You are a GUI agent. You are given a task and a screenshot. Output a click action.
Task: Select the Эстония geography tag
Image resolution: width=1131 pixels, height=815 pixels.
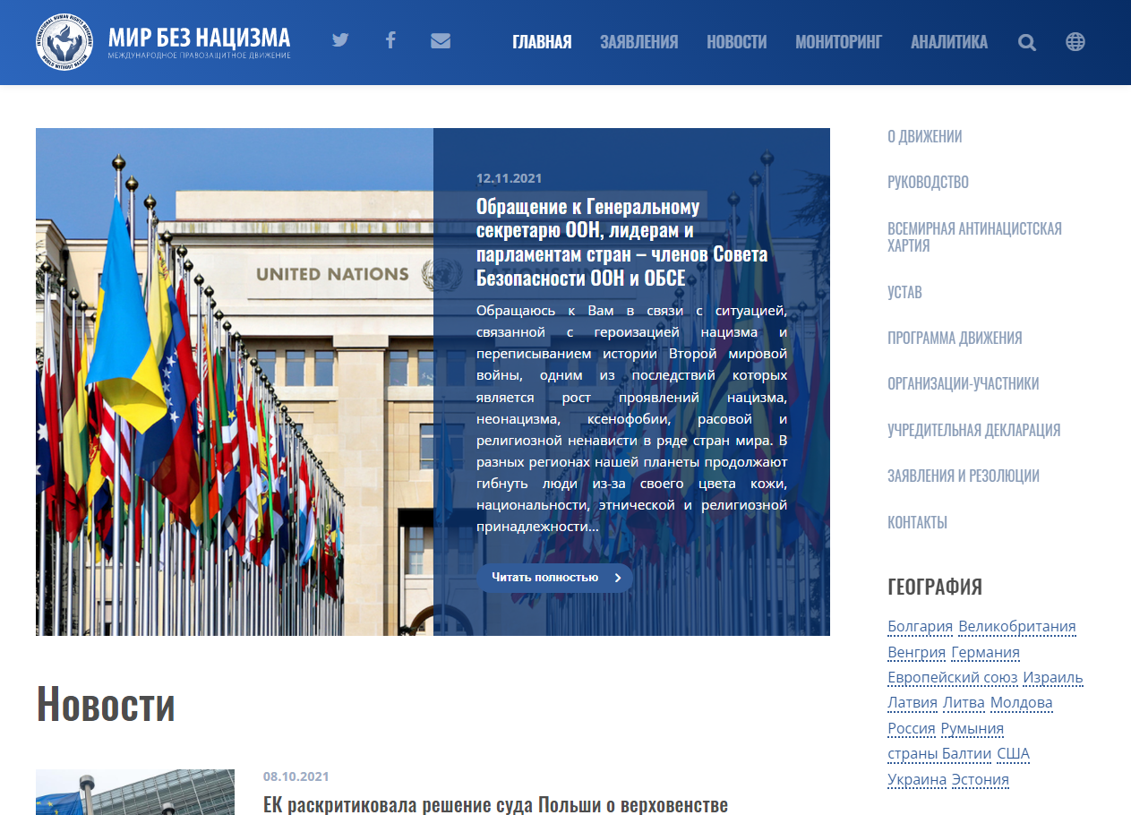(x=980, y=780)
